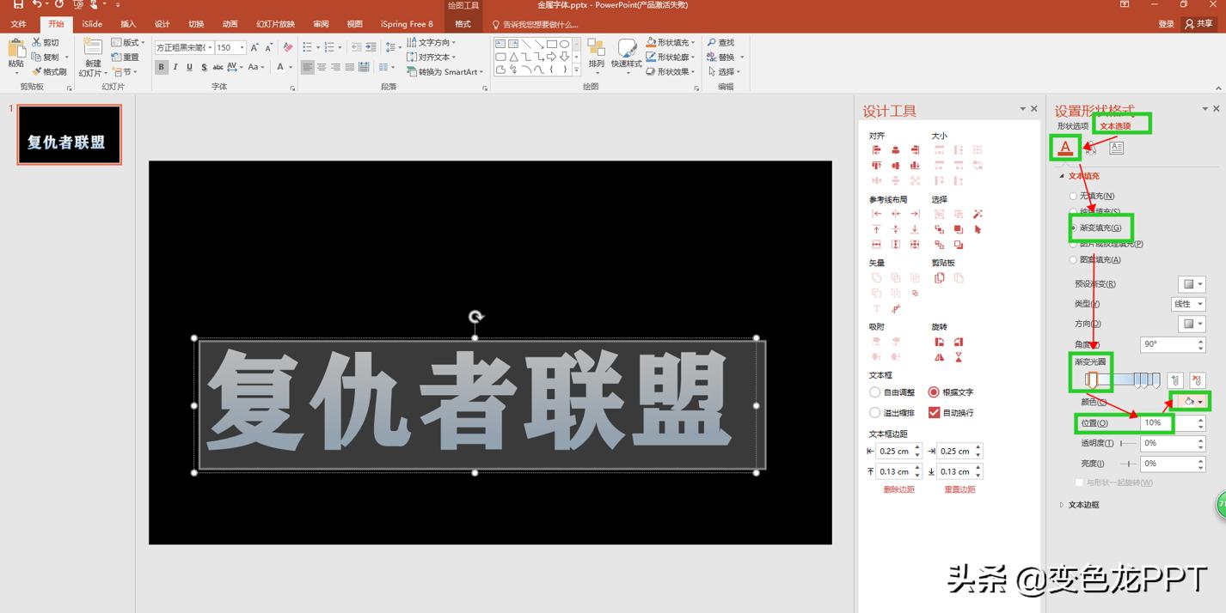Add a gradient stop in 渐变光圈
Screen dimensions: 1226x613
pos(1176,379)
